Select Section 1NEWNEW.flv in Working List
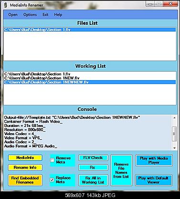This screenshot has width=180, height=199. click(90, 82)
